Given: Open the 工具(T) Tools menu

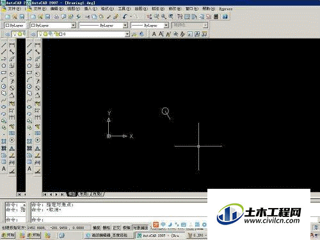Looking at the screenshot, I should coord(124,9).
